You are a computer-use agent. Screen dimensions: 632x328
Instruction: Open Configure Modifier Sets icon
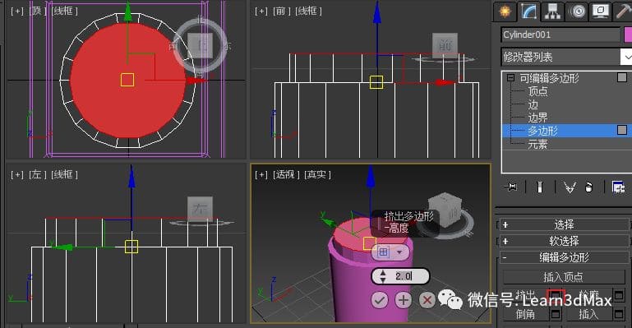618,187
